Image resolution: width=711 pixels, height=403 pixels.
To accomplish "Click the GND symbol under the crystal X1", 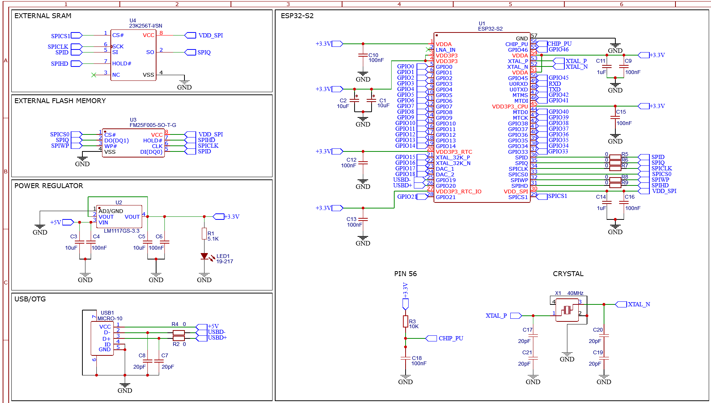I will point(567,357).
